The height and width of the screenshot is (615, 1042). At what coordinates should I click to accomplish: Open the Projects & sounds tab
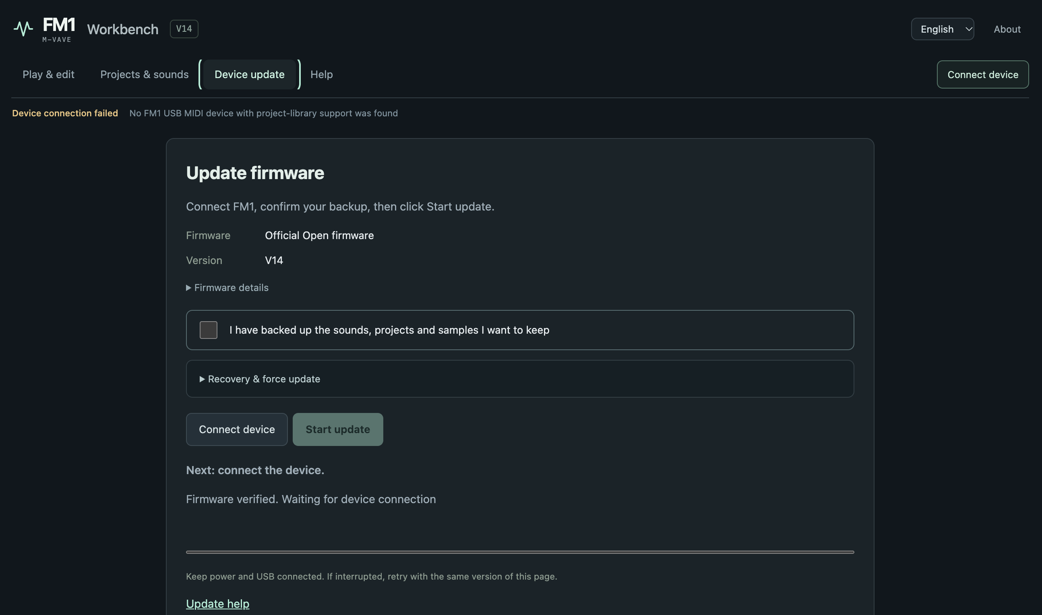[144, 74]
